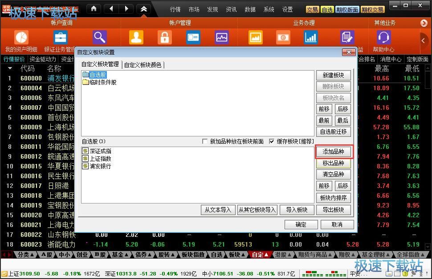
Task: Select the 临时条件股 folder
Action: pyautogui.click(x=102, y=82)
